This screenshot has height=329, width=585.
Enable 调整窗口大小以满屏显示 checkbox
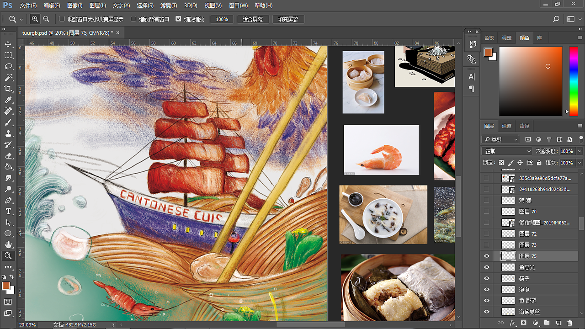click(x=62, y=19)
